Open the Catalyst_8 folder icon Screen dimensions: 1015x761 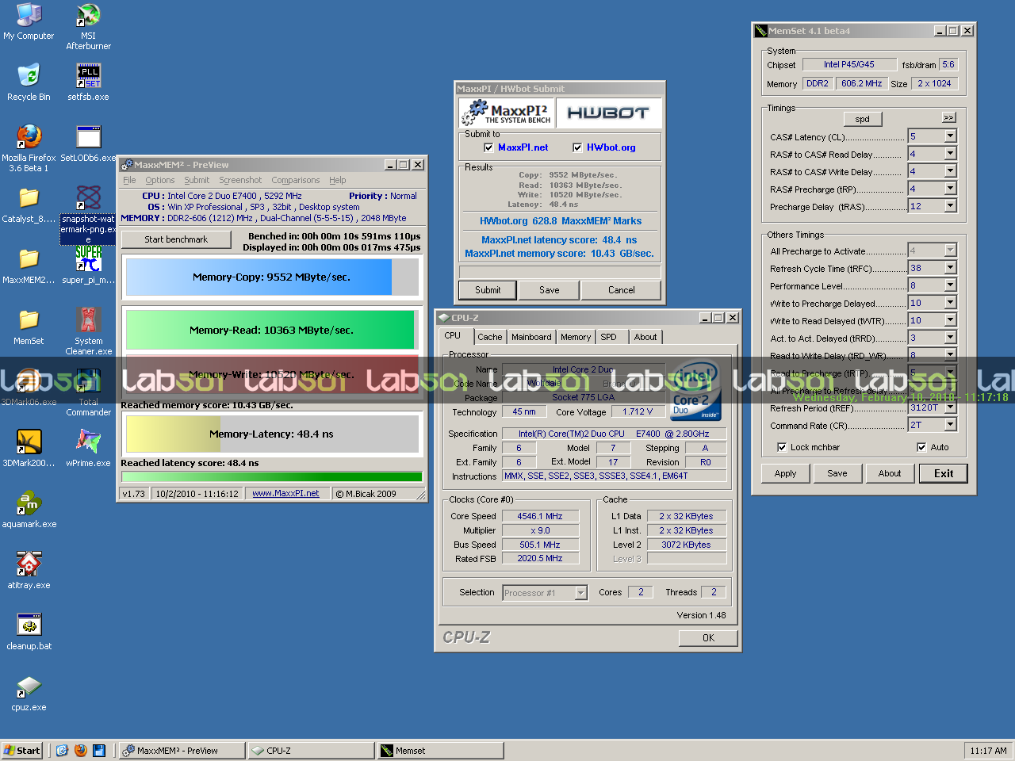[x=29, y=205]
